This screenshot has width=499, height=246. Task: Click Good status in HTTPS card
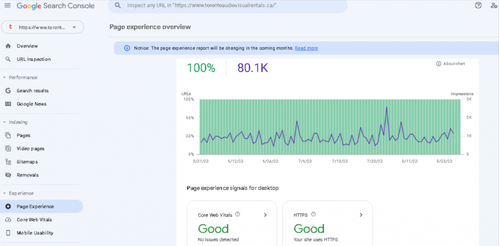(308, 228)
